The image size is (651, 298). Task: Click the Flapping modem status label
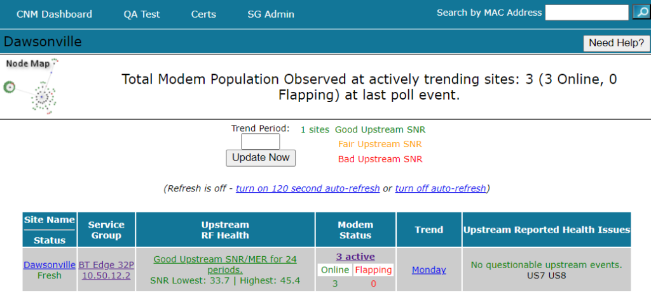(374, 270)
